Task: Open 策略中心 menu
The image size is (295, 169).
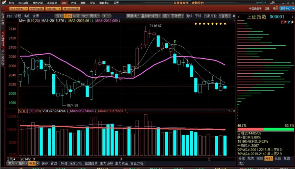Action: [x=104, y=3]
